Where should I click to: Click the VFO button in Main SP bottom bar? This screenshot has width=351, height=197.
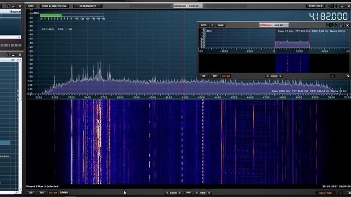point(188,193)
